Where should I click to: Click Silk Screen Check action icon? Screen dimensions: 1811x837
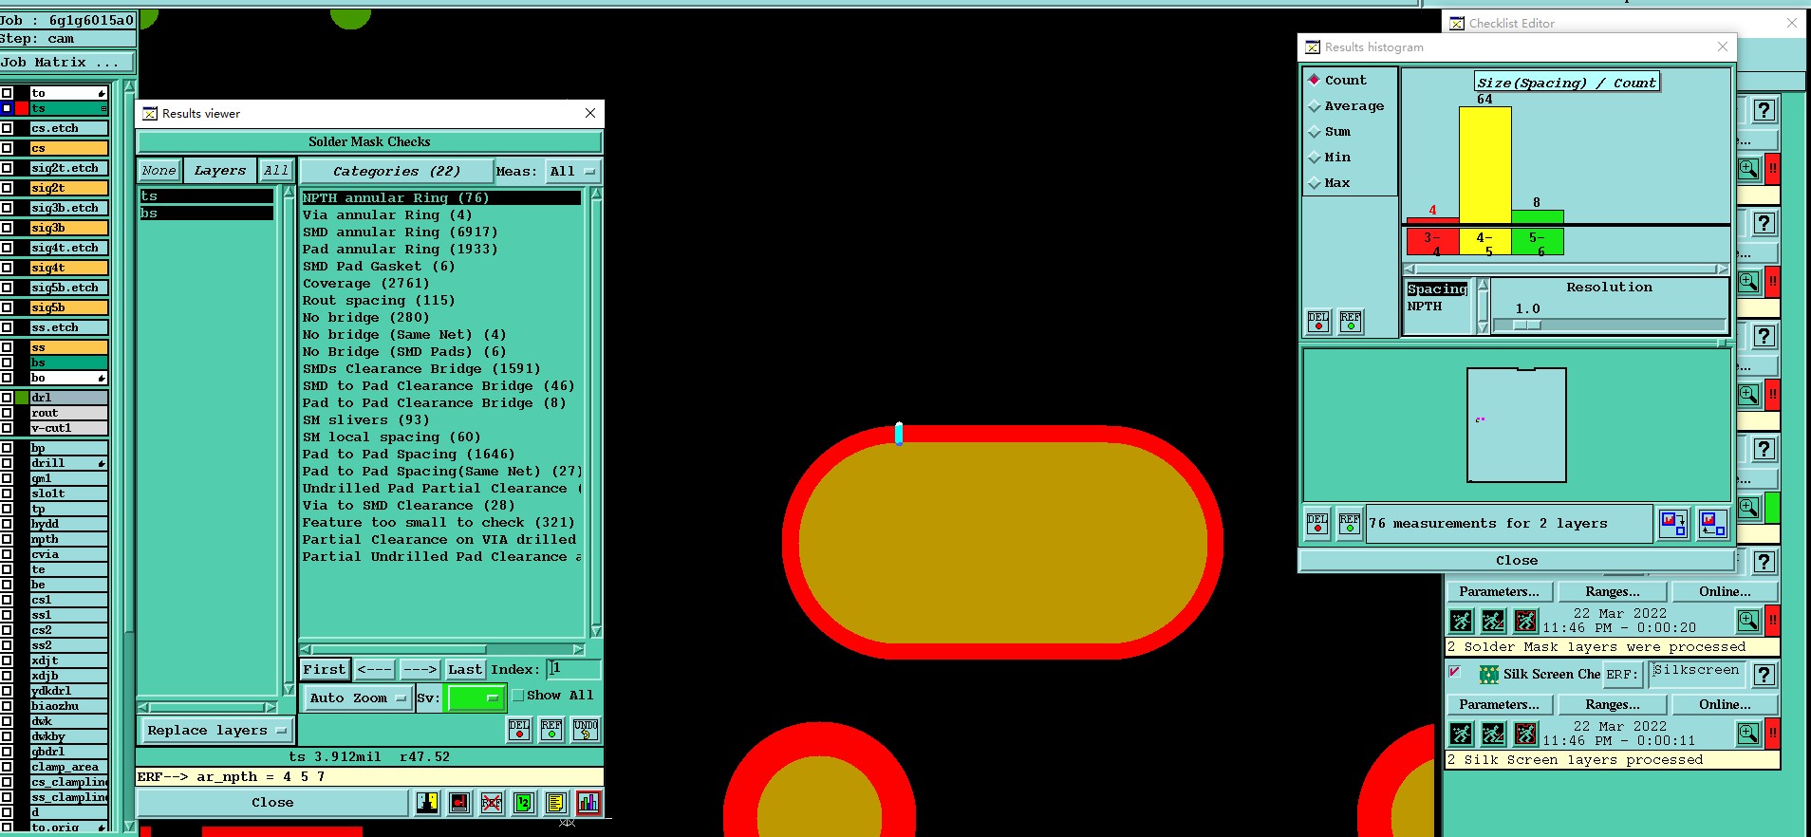pos(1489,675)
